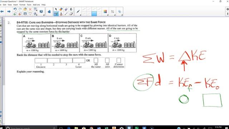Go to the next page with forward arrow
The image size is (229, 129).
9,11
